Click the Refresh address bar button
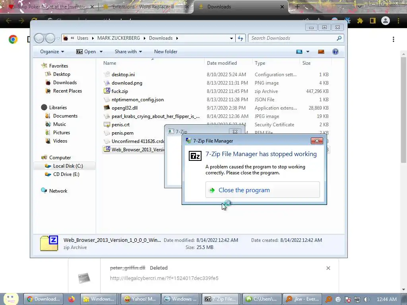Viewport: 407px width, 305px height. pos(240,38)
